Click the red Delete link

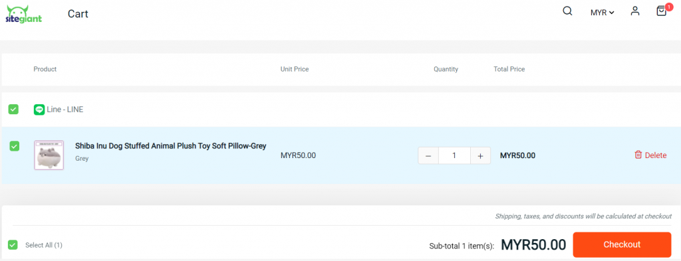pyautogui.click(x=655, y=155)
